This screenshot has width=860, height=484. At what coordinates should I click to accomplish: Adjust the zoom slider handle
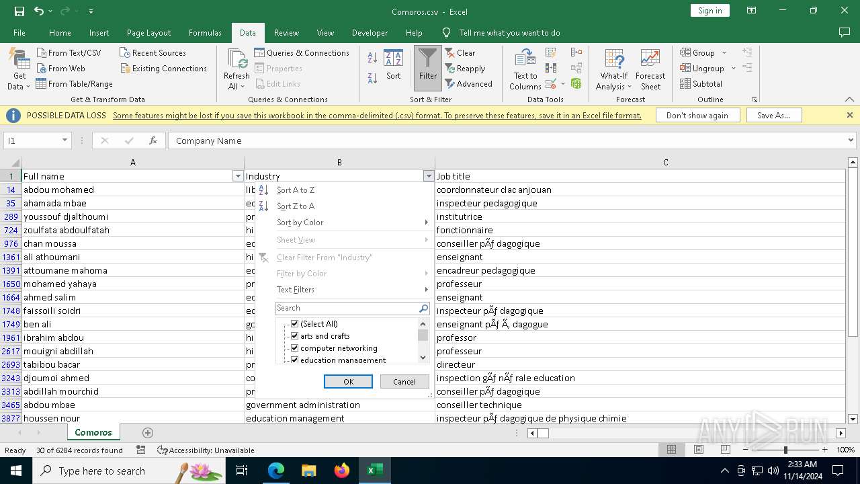click(x=785, y=450)
